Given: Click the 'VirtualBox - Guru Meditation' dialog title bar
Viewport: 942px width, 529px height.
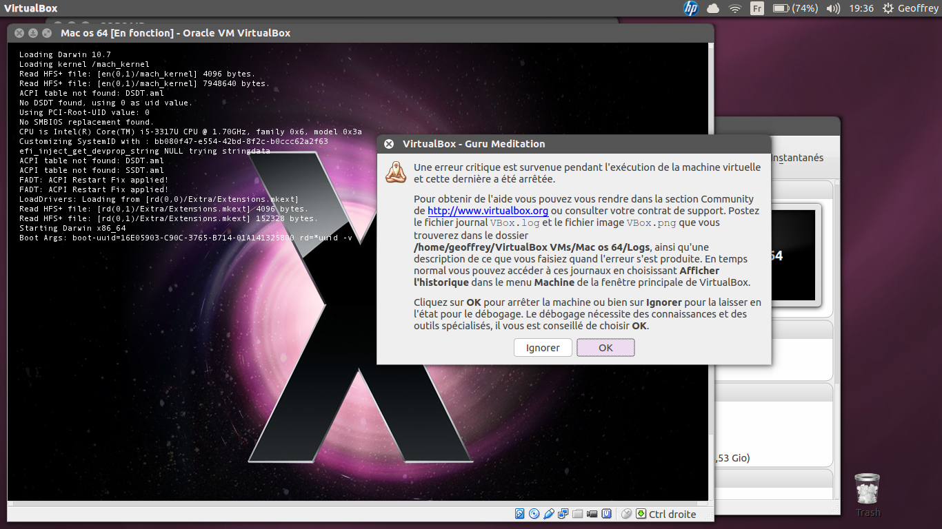Looking at the screenshot, I should (574, 144).
